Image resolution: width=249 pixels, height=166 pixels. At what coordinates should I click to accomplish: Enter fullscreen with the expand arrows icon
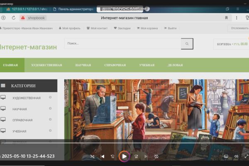246,156
